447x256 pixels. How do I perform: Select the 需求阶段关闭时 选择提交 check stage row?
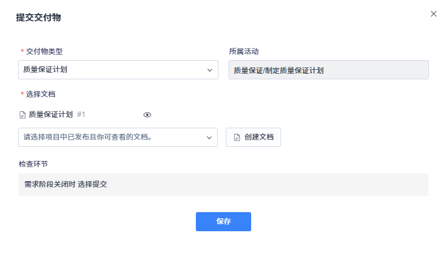[x=223, y=185]
